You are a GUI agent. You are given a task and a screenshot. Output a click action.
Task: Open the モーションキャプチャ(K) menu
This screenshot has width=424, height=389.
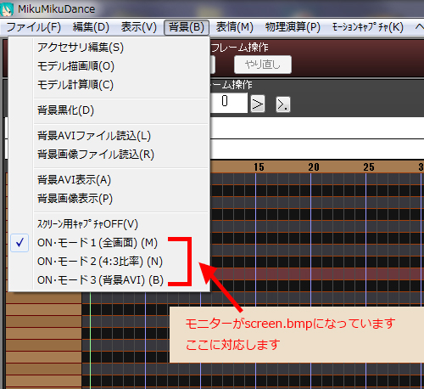pyautogui.click(x=368, y=27)
